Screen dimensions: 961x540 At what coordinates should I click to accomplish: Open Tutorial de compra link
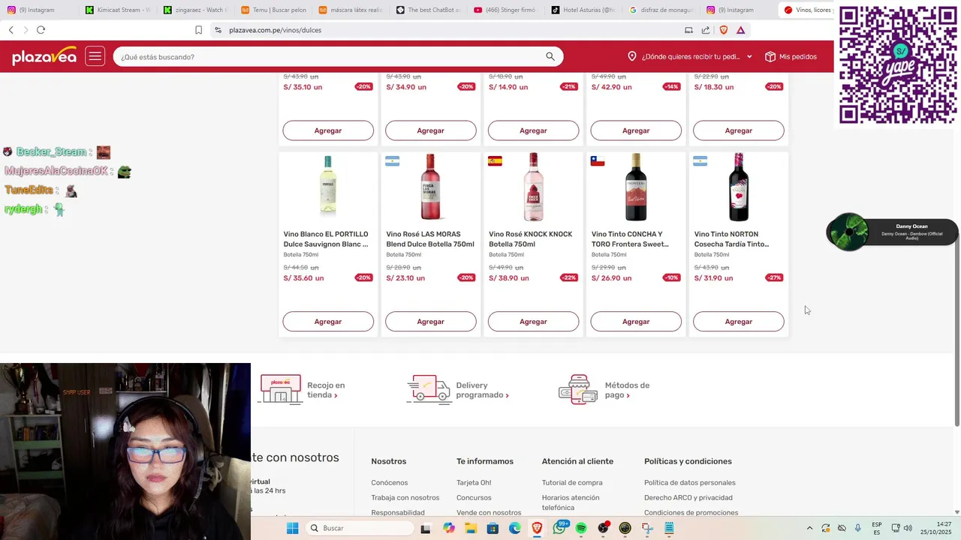572,482
